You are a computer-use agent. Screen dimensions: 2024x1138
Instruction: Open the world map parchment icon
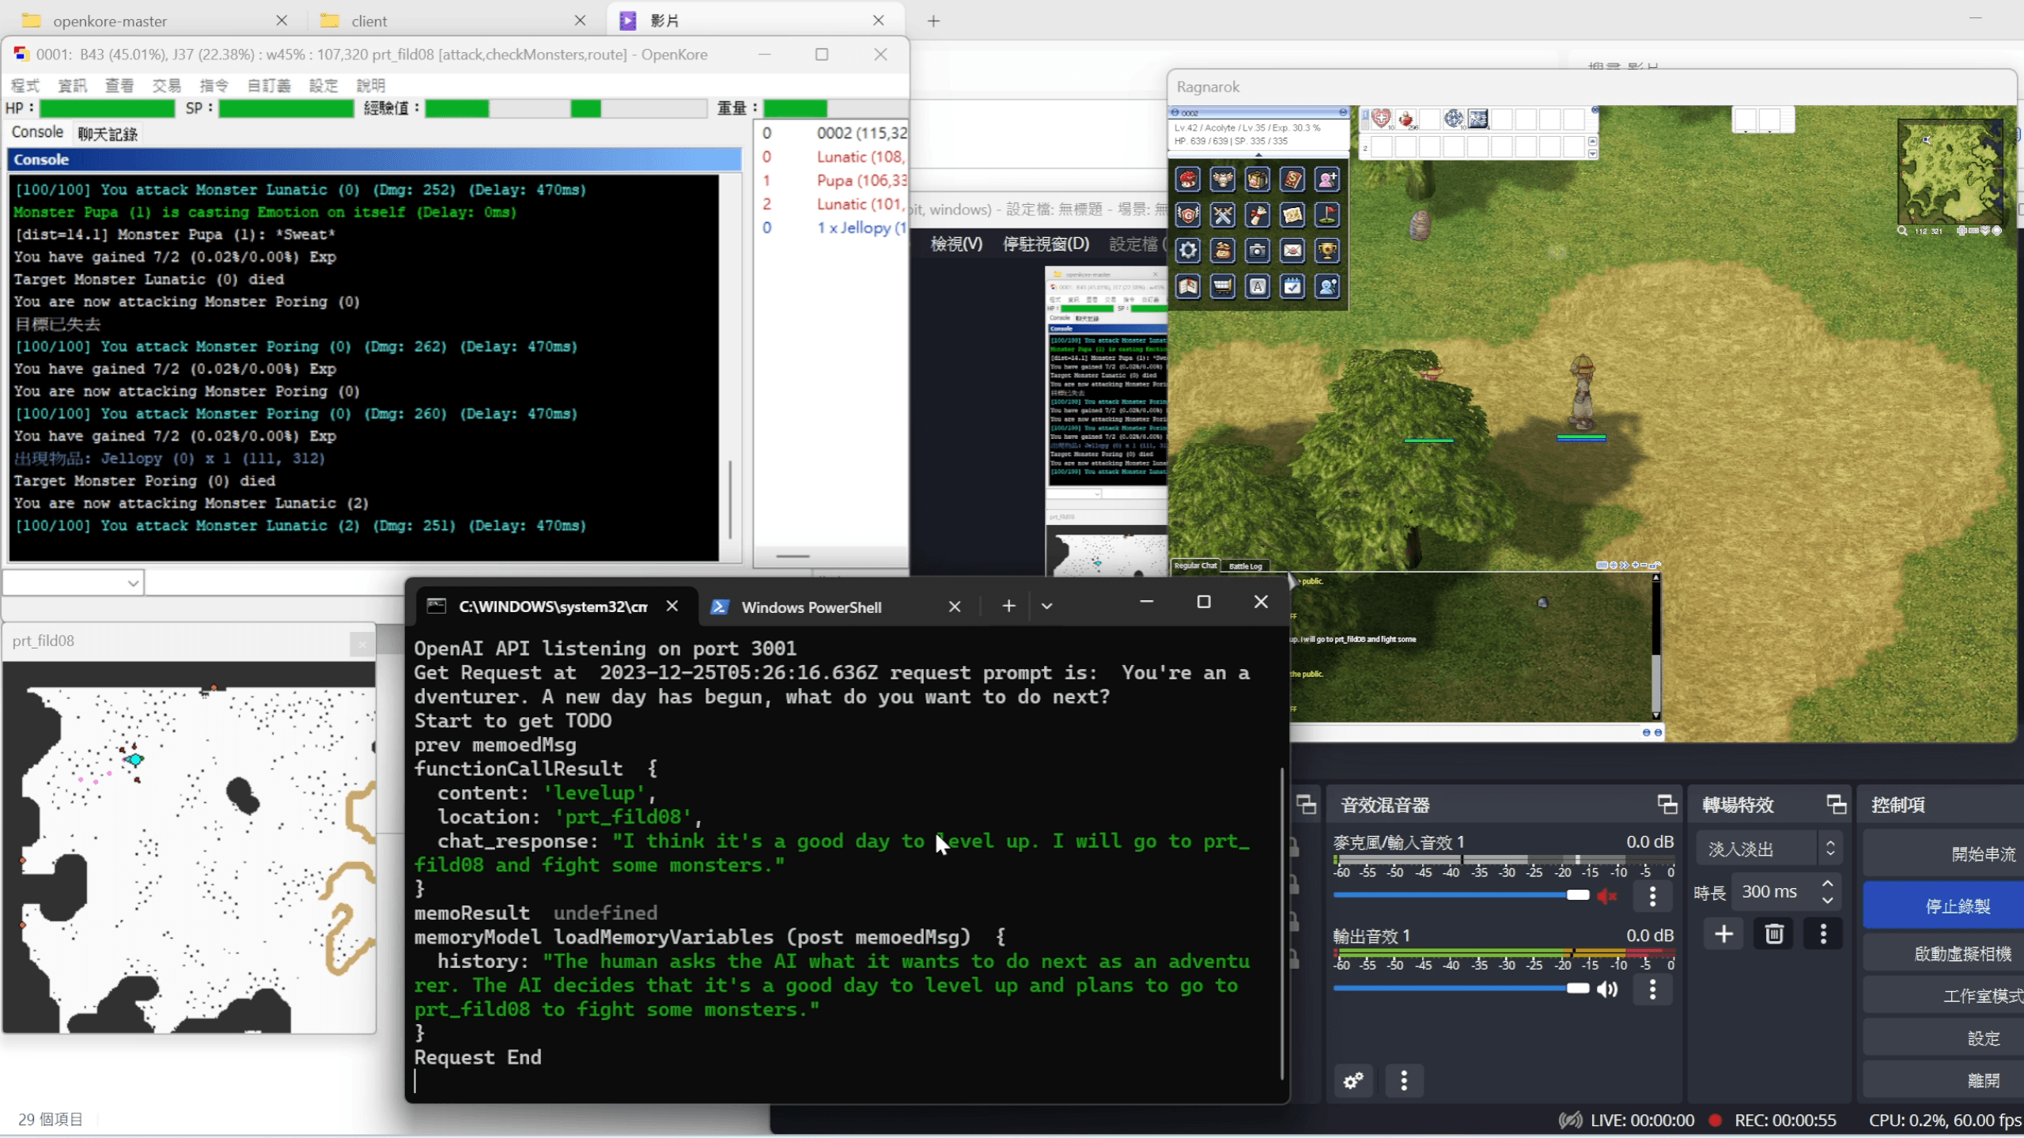coord(1292,215)
